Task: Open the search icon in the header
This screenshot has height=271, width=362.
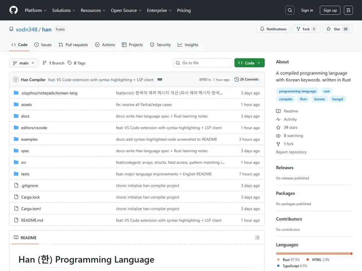Action: pos(290,10)
